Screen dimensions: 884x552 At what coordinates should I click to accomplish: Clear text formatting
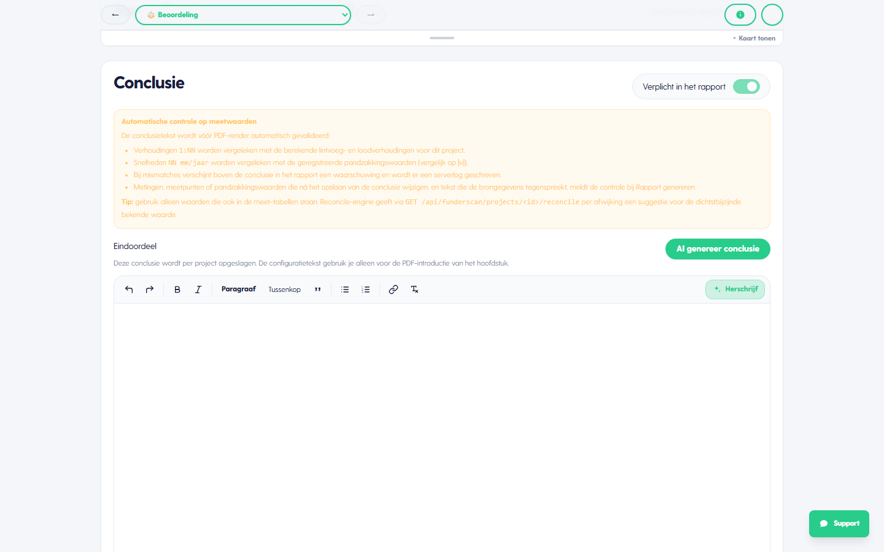click(414, 289)
